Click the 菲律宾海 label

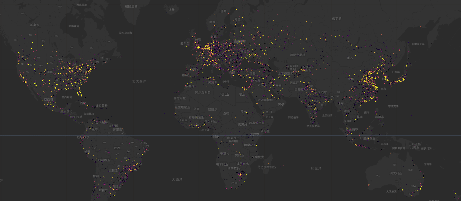(x=393, y=106)
